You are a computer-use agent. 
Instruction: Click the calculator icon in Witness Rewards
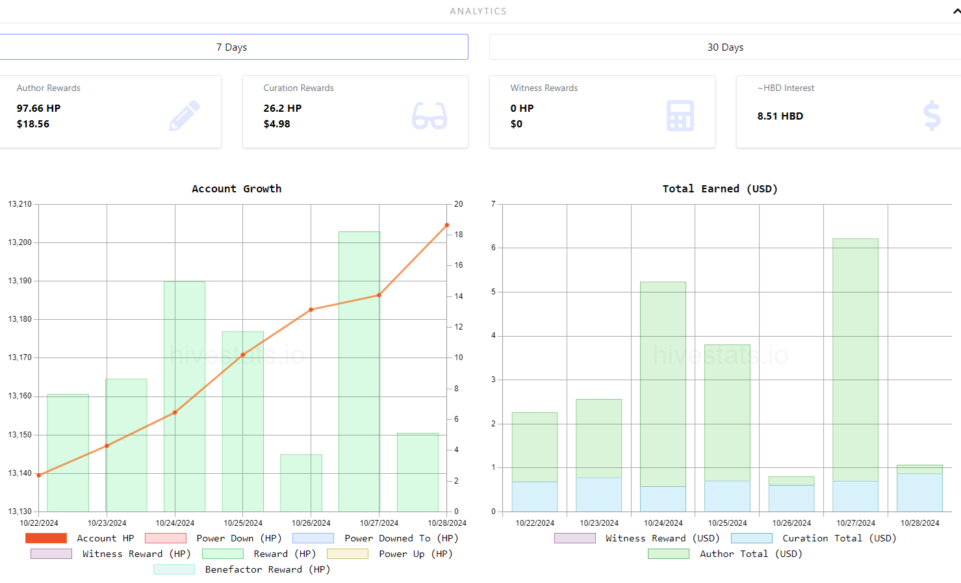pos(680,116)
